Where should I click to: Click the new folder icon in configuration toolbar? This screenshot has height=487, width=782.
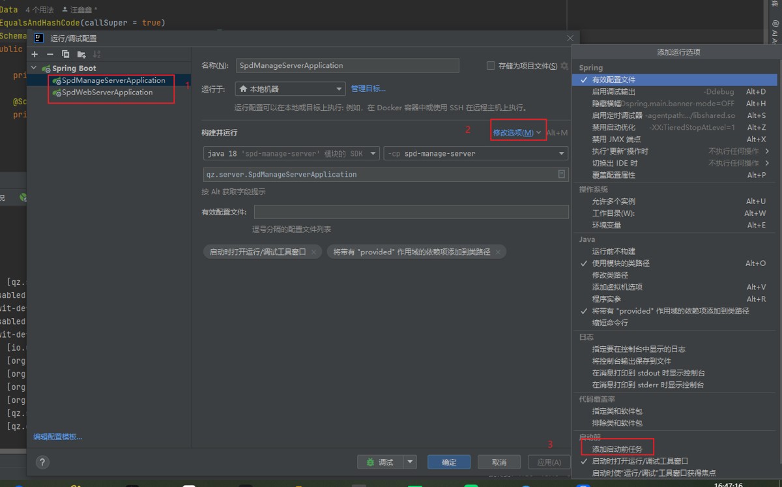pos(81,54)
